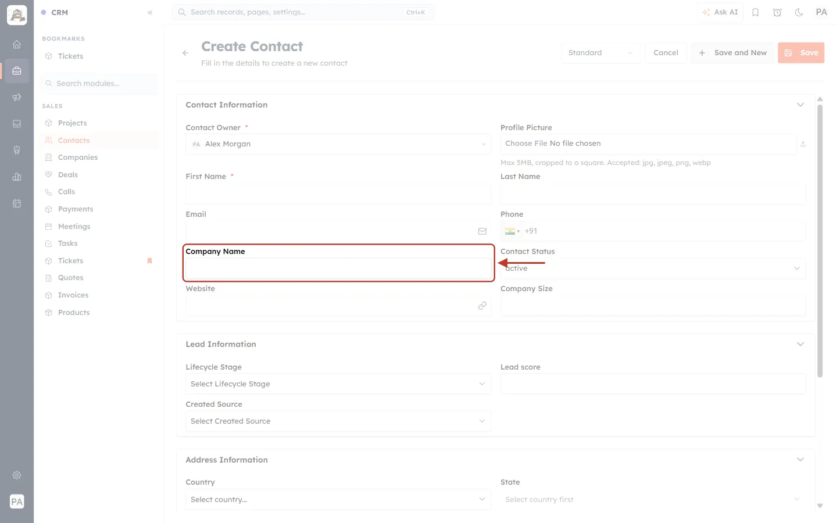Cancel contact creation

point(666,53)
